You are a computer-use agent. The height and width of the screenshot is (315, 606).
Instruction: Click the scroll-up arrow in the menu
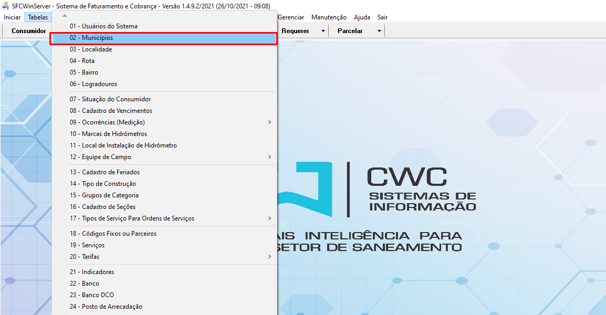coord(64,15)
